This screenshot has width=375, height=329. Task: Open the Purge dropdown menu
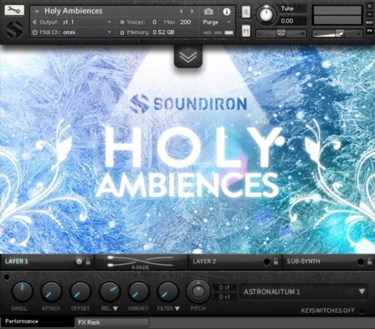[216, 22]
